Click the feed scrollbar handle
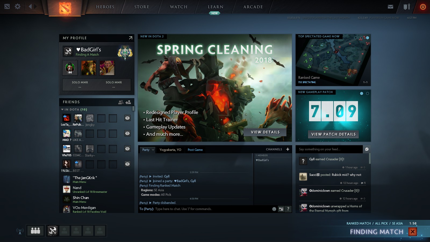This screenshot has height=242, width=430. pyautogui.click(x=370, y=158)
